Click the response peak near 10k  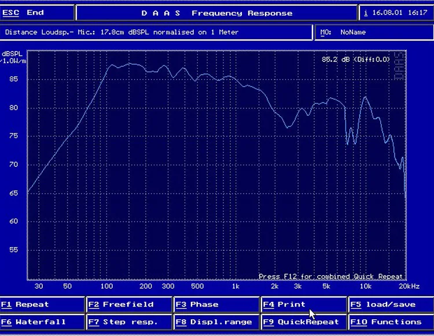(365, 97)
